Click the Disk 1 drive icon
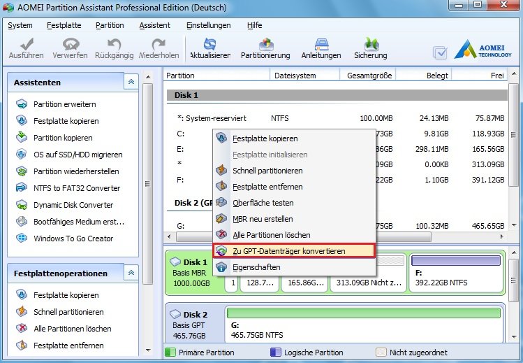523x363 pixels. [175, 262]
